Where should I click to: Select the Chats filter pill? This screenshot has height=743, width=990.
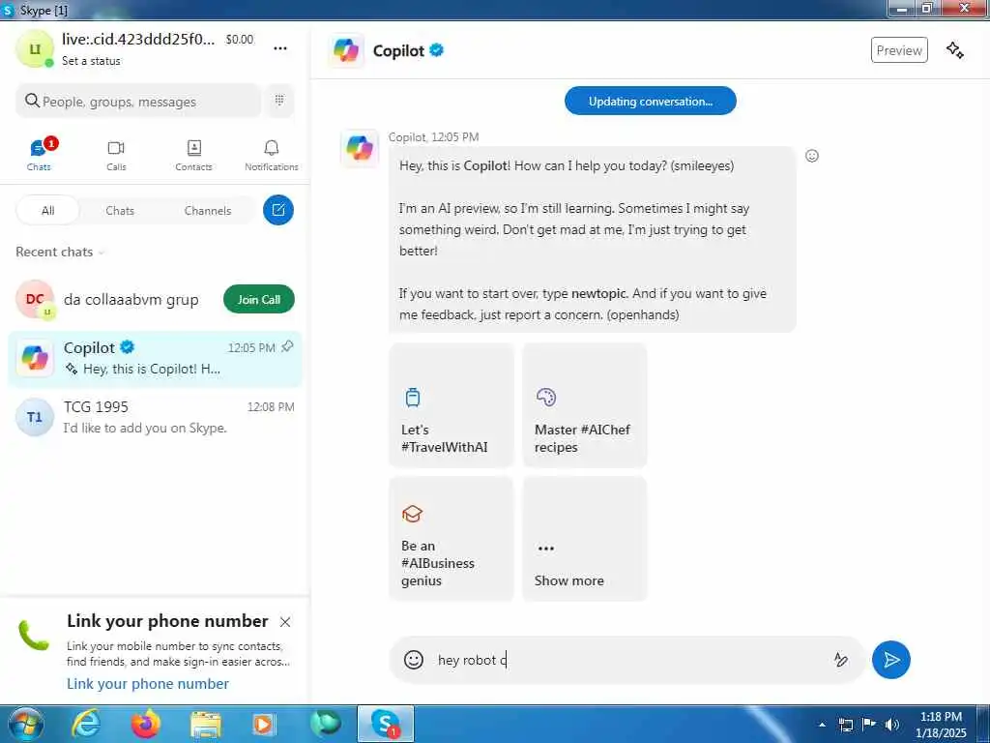point(120,210)
